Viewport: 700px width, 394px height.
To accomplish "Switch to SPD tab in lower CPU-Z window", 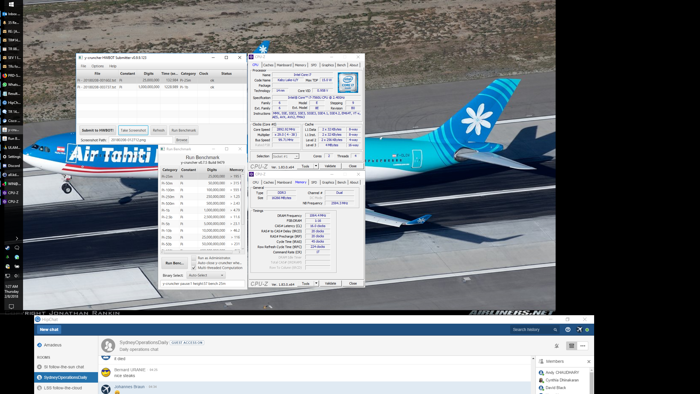I will click(314, 182).
